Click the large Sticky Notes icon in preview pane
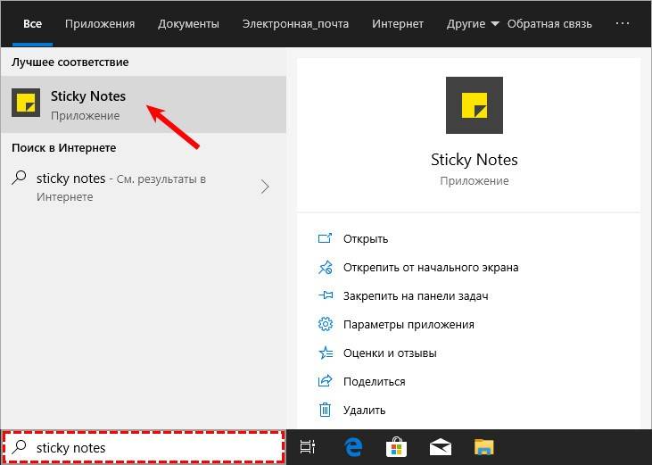This screenshot has height=465, width=652. (474, 105)
